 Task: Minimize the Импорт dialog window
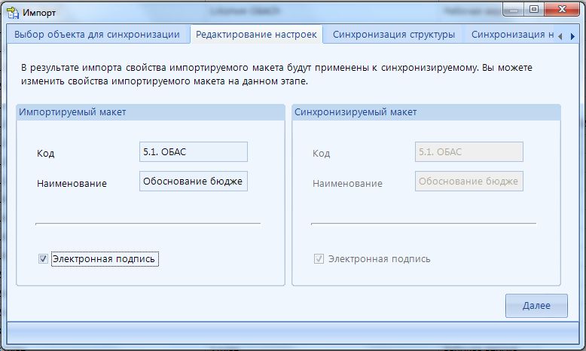coord(514,10)
